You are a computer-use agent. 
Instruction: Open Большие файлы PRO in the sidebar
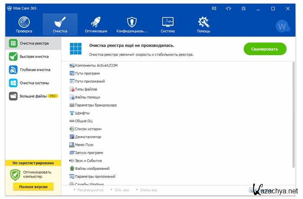[x=33, y=96]
